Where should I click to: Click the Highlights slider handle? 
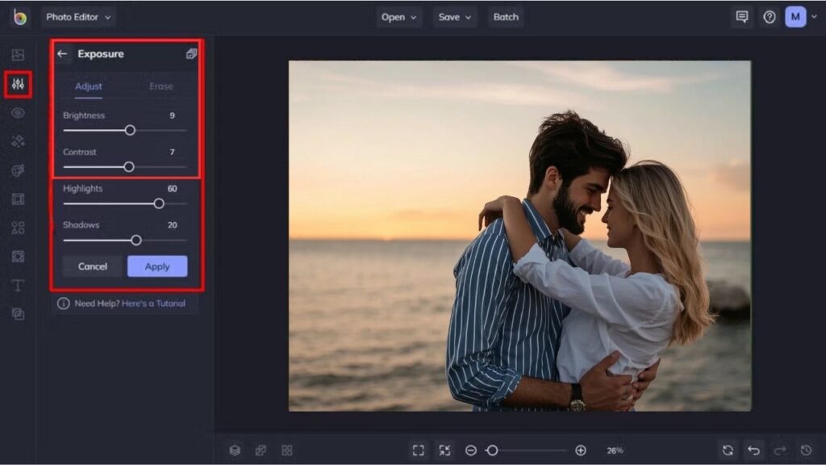(x=159, y=203)
